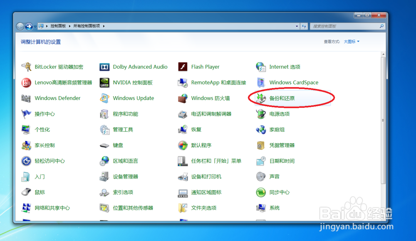Open the 电源选项 battery icon
The width and height of the screenshot is (416, 241).
261,114
